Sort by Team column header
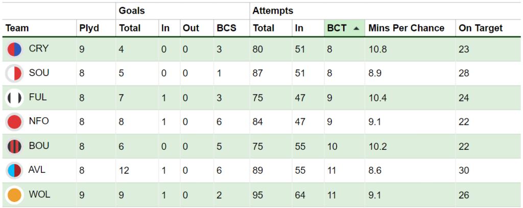 coord(17,28)
